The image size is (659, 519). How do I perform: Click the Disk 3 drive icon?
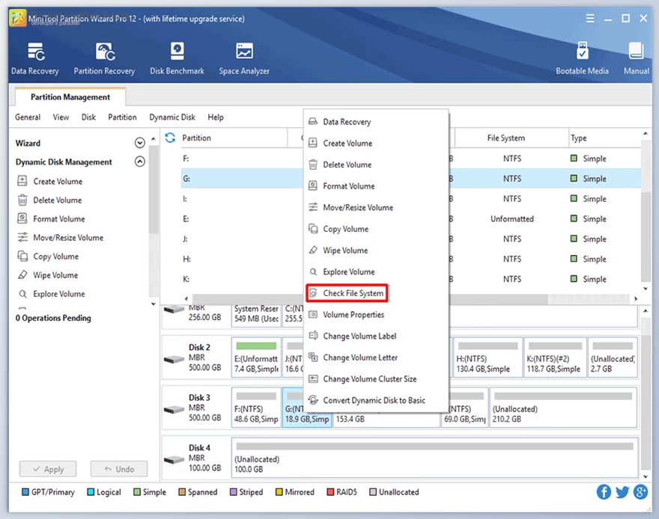point(174,410)
